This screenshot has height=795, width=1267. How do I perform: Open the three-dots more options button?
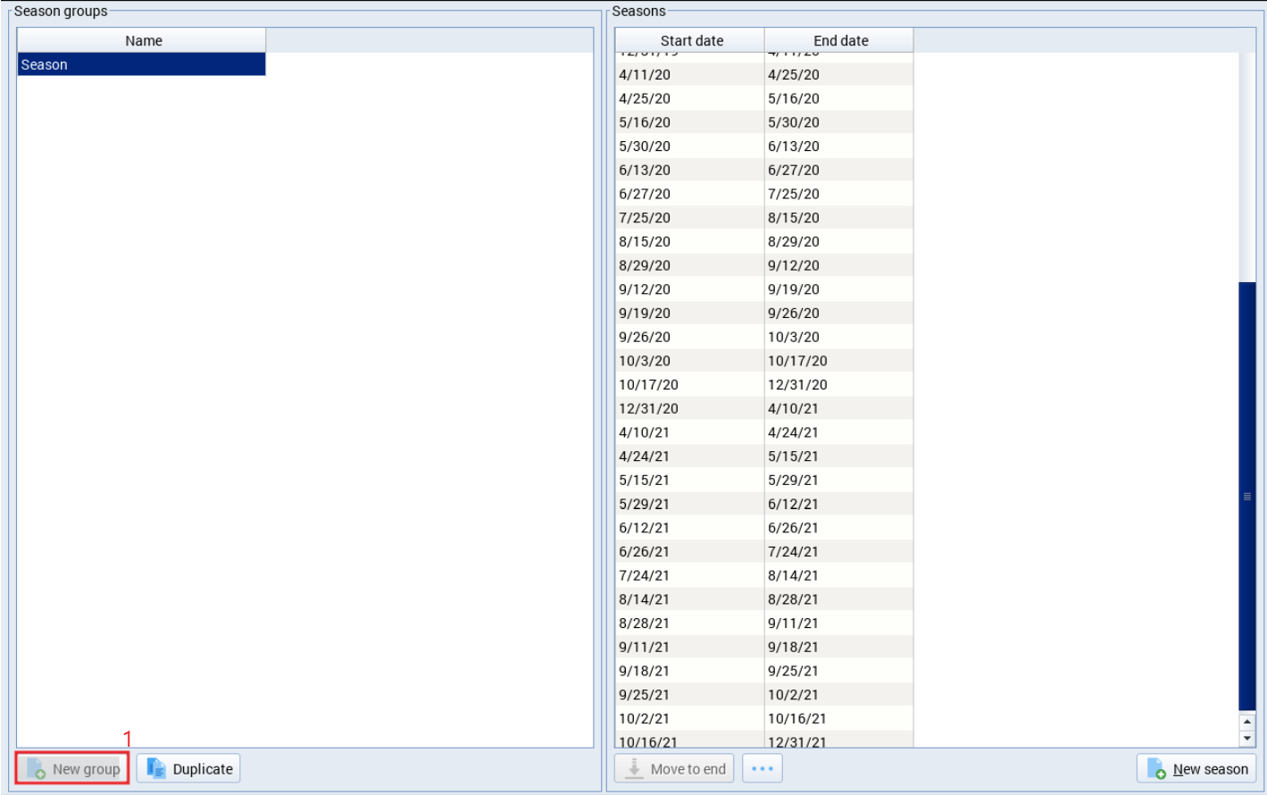(763, 769)
